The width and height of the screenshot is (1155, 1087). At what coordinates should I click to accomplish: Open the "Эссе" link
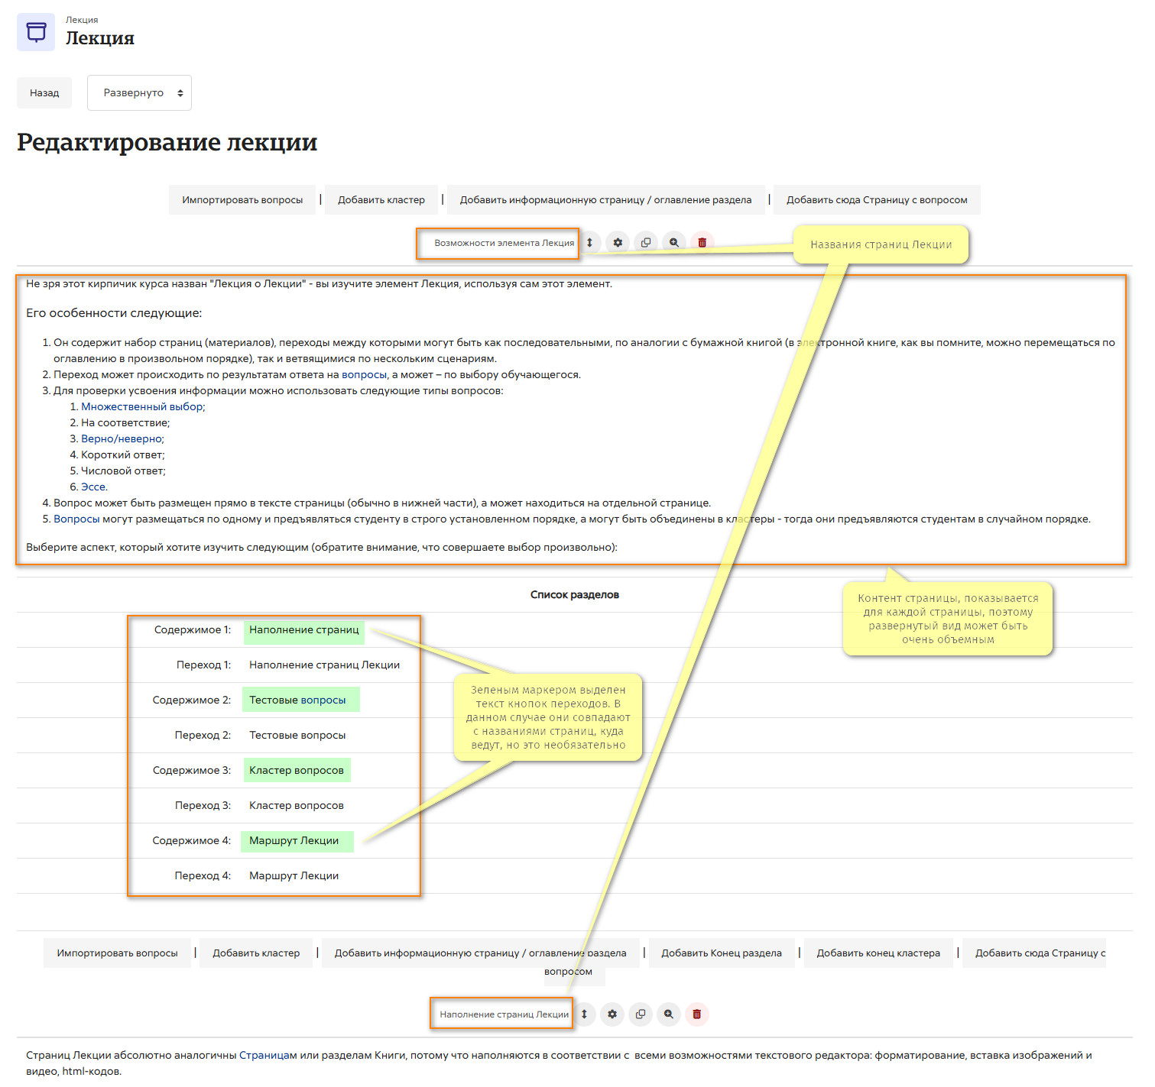coord(93,487)
